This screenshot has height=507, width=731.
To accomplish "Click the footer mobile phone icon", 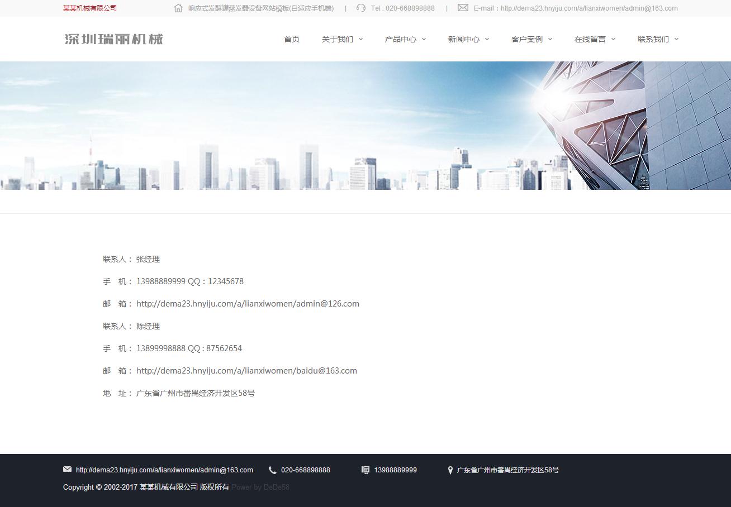I will [365, 470].
